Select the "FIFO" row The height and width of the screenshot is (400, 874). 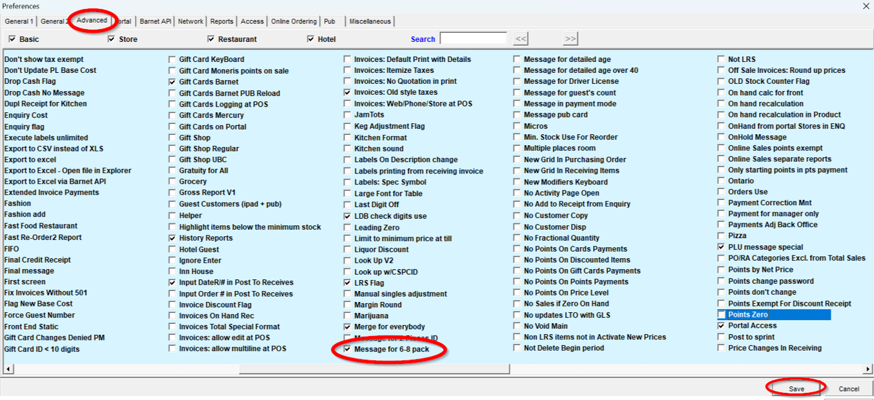click(12, 249)
